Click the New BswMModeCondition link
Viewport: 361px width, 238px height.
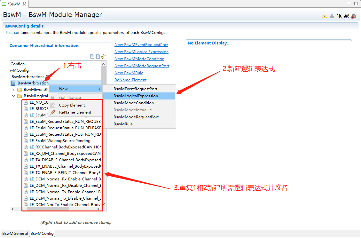point(139,59)
